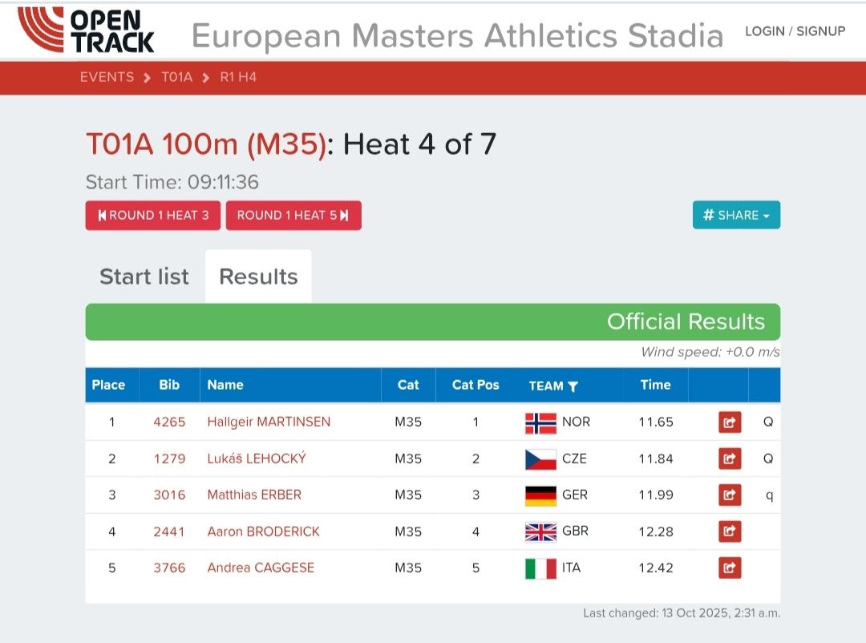Click share icon for Matthias Erber's result

[x=729, y=495]
